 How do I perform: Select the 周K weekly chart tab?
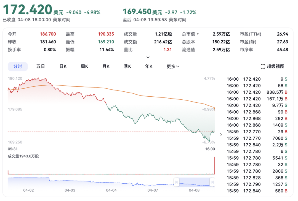[84, 67]
